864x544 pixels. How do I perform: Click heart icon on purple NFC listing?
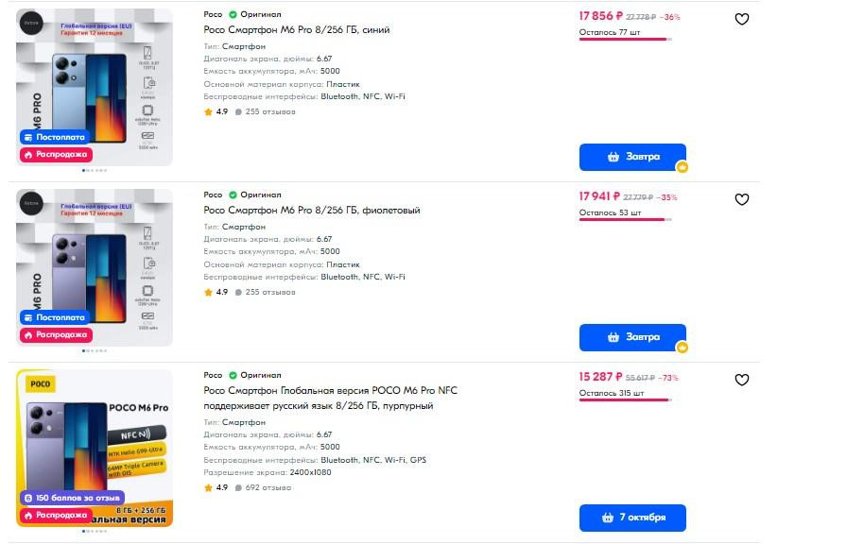742,380
